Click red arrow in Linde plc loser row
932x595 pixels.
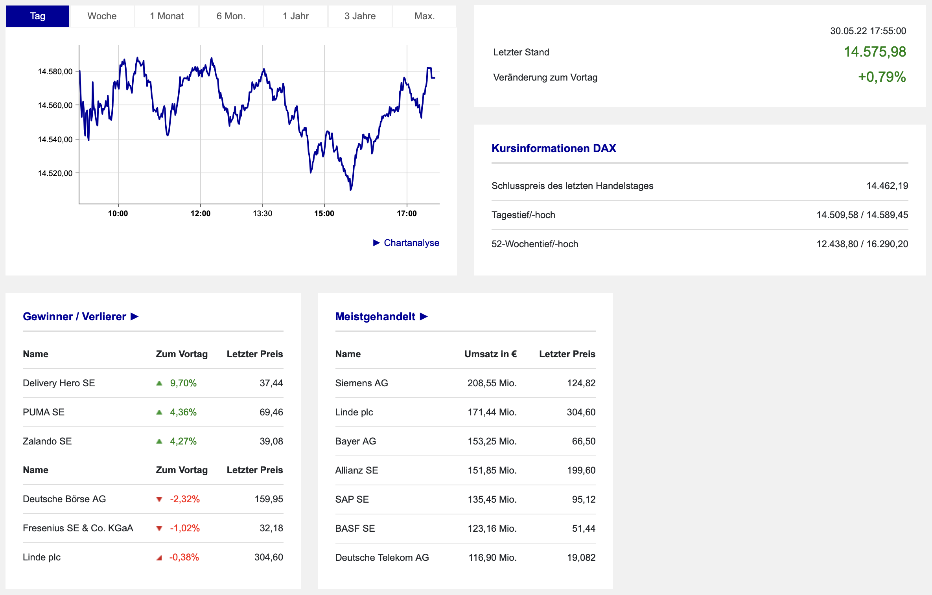point(159,558)
